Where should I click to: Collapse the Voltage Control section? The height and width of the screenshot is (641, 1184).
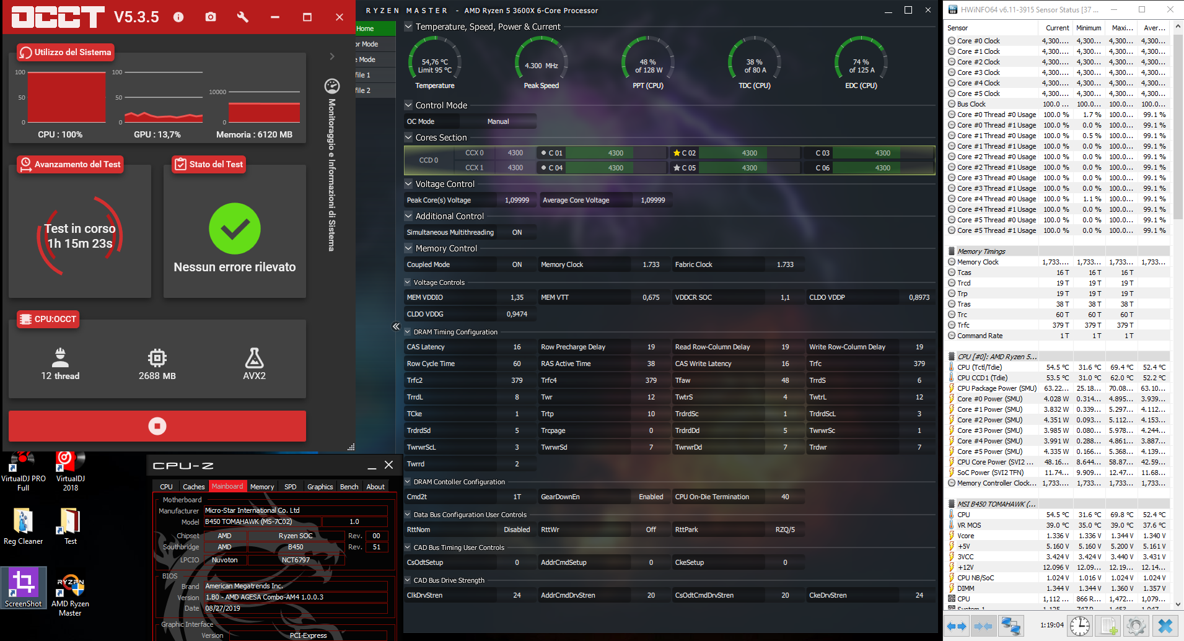coord(408,184)
